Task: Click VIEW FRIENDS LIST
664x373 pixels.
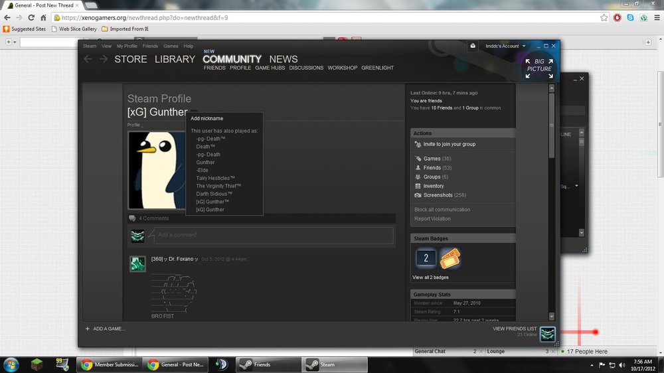Action: pos(515,329)
